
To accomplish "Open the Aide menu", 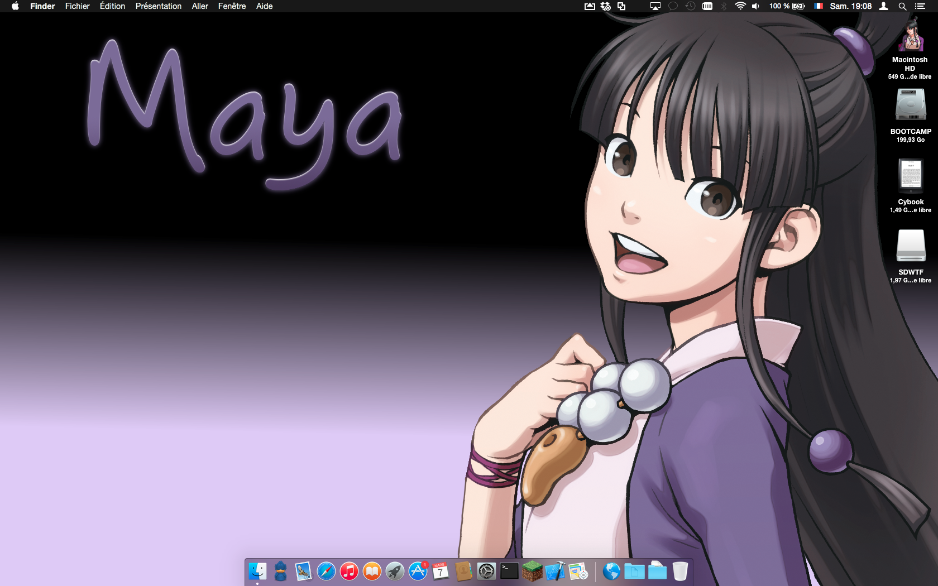I will click(264, 6).
